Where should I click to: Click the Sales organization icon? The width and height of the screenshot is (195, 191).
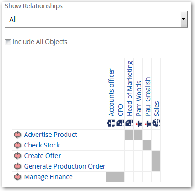156,123
